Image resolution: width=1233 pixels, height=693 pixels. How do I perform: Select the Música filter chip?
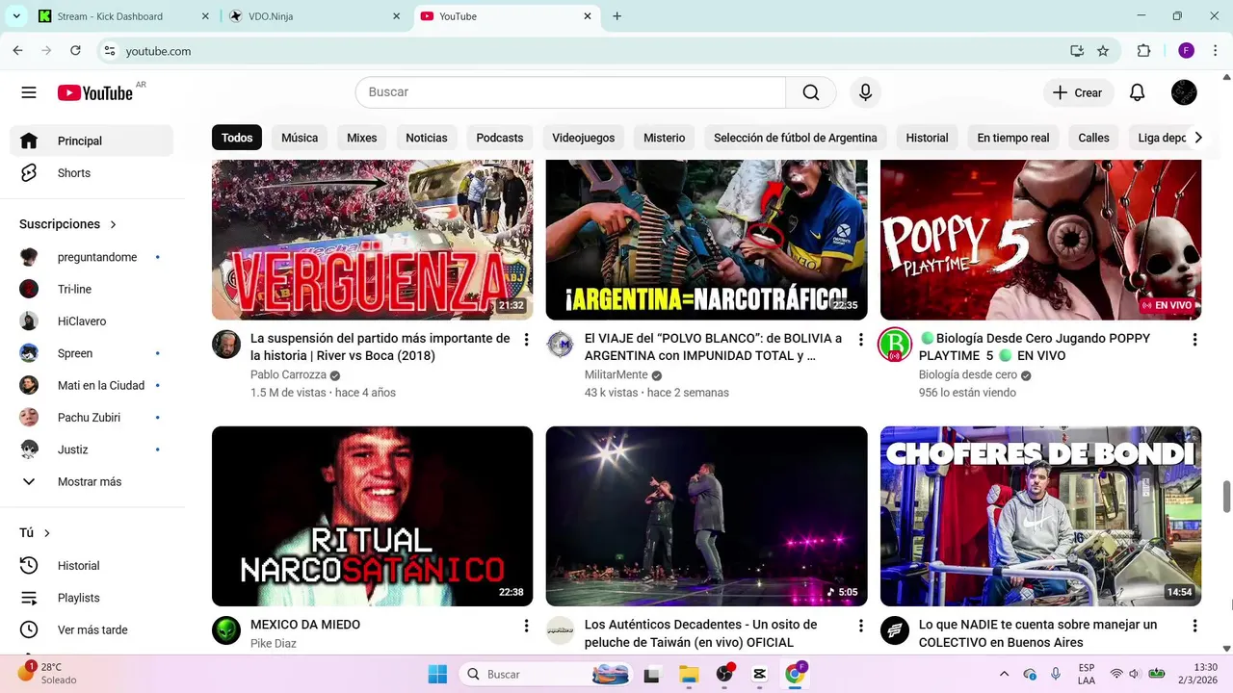click(x=300, y=138)
